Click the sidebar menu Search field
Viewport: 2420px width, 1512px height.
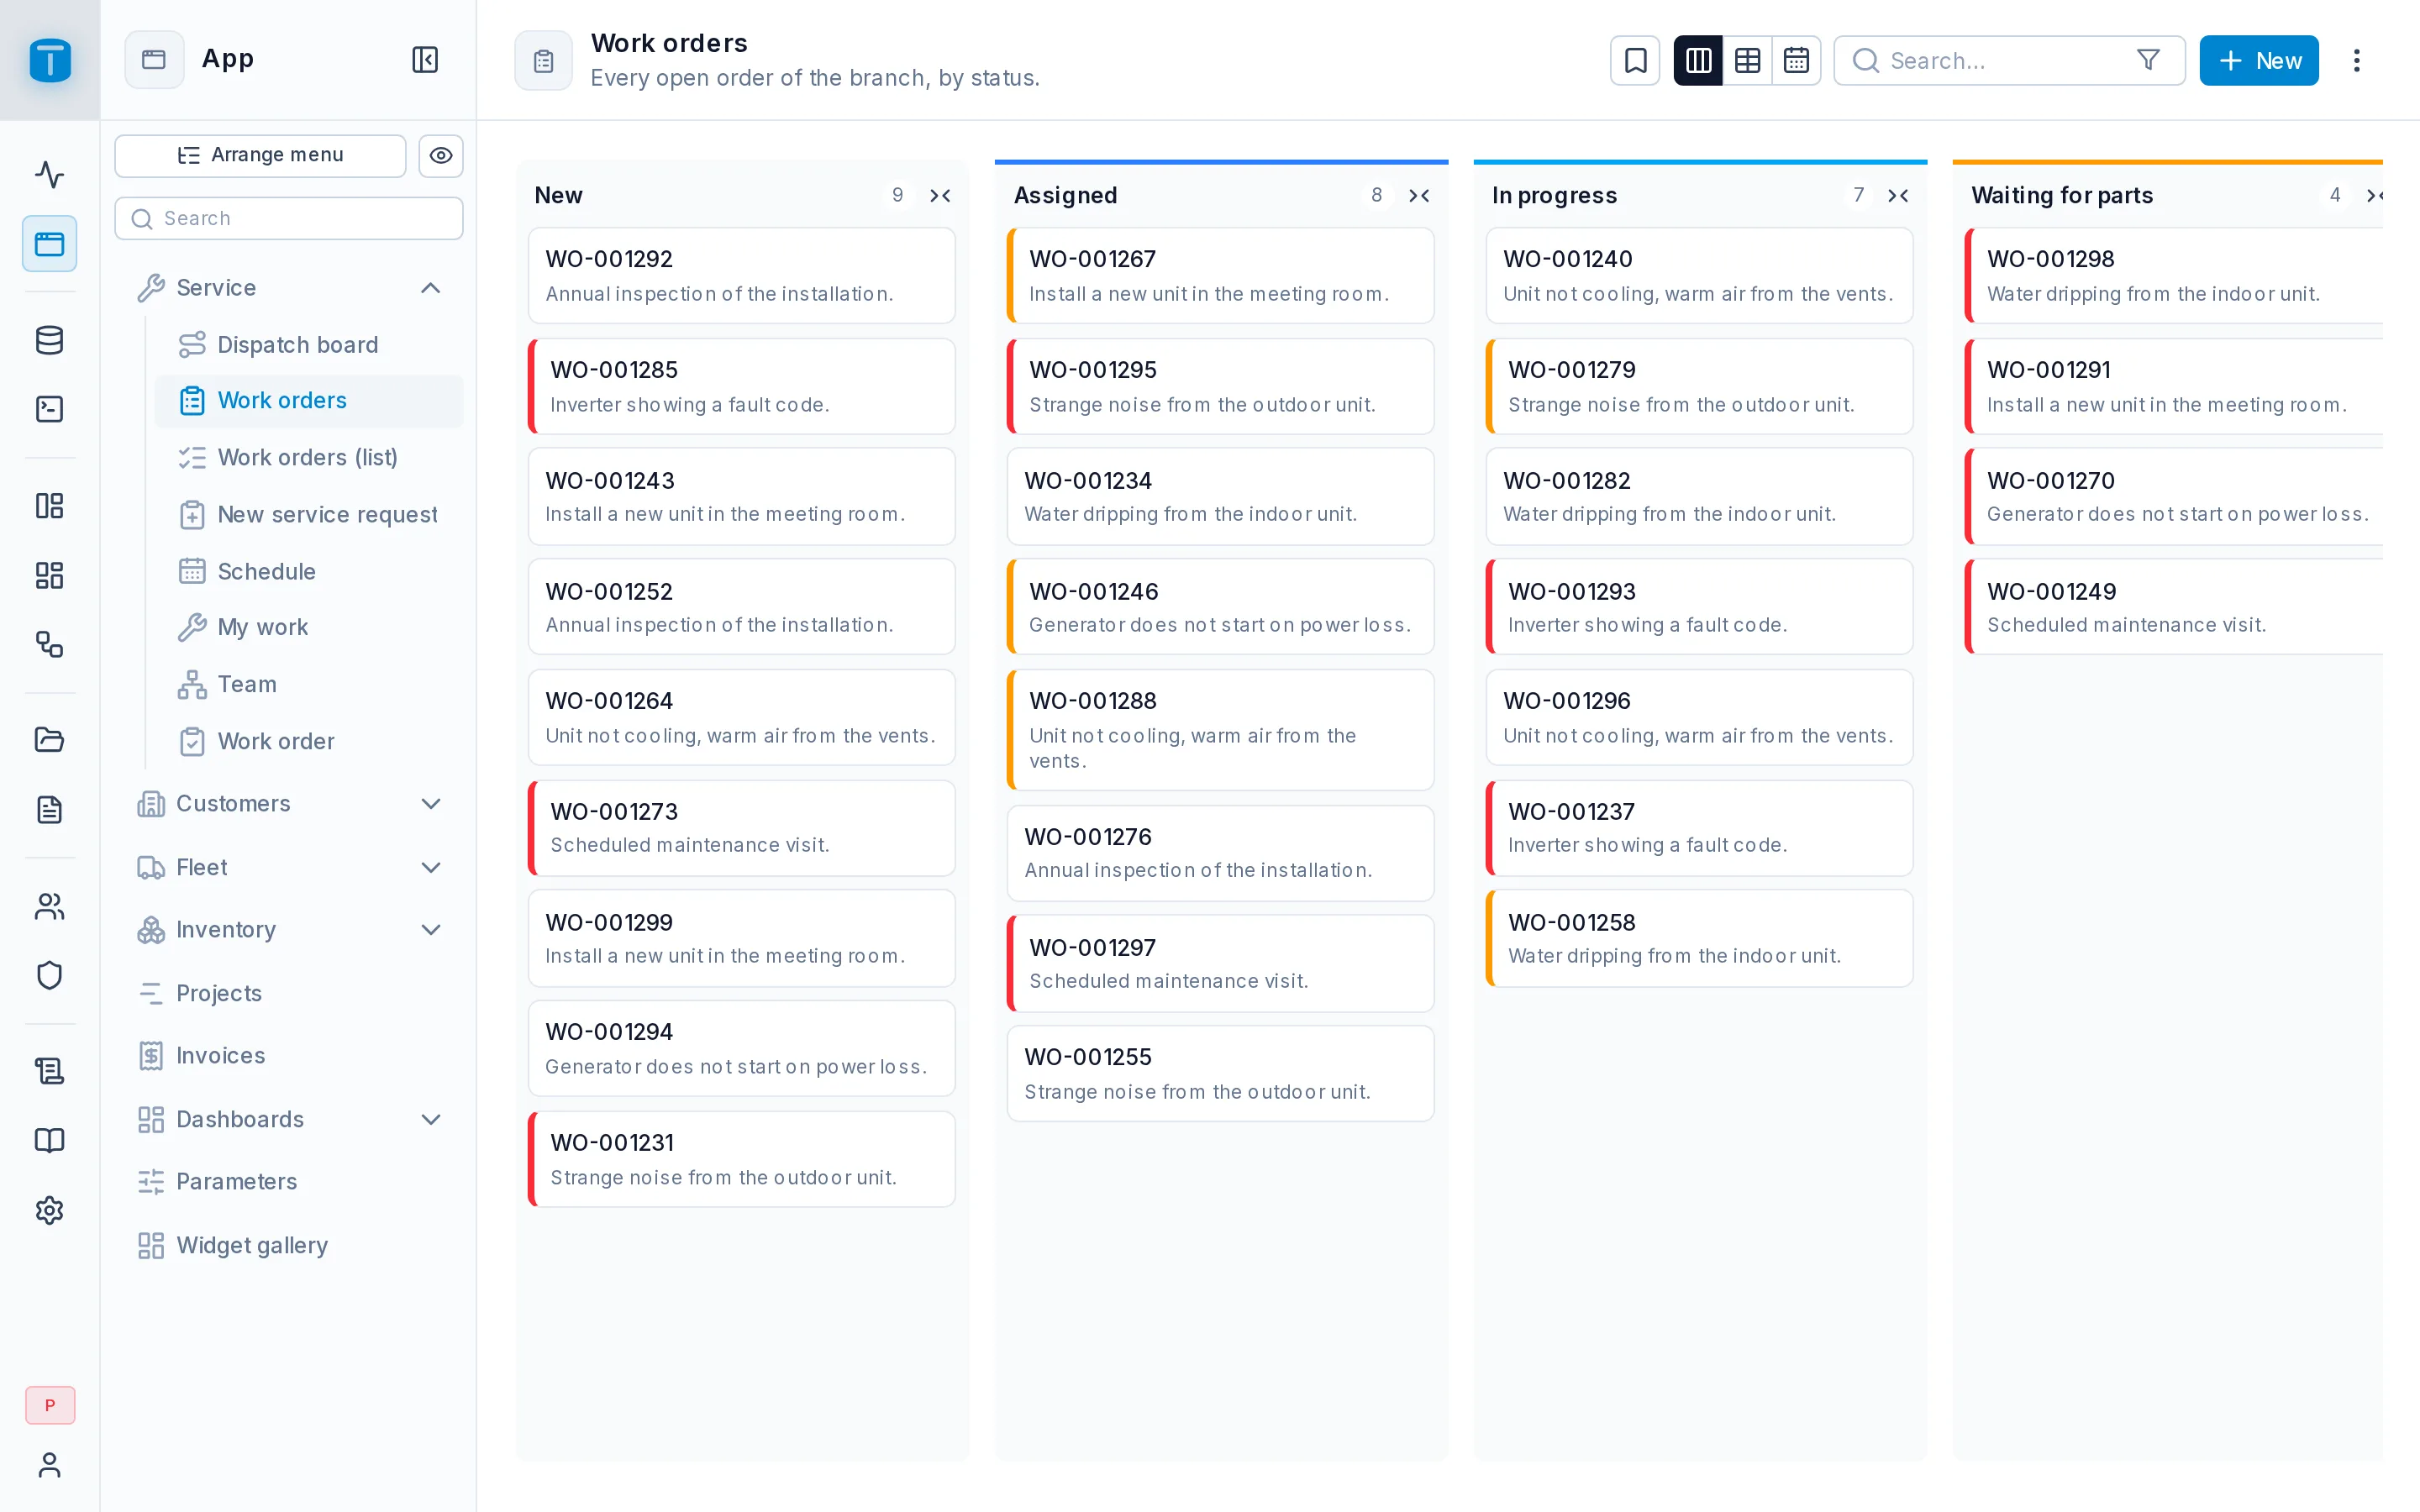point(288,218)
